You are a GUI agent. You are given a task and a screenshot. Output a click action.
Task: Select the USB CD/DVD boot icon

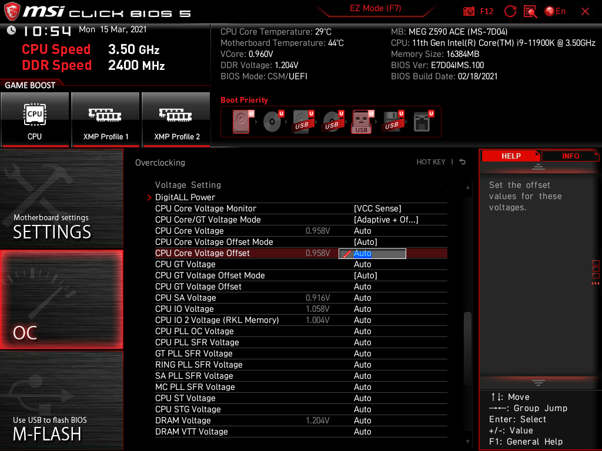[333, 122]
